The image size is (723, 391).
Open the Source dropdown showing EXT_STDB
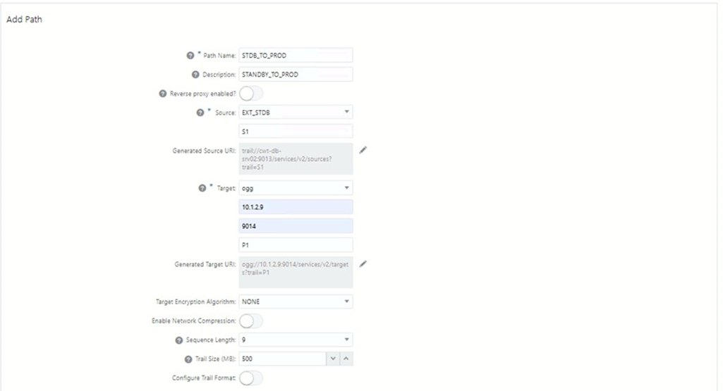coord(296,113)
